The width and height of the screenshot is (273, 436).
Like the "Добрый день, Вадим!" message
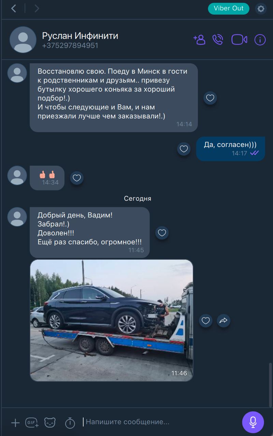[162, 233]
